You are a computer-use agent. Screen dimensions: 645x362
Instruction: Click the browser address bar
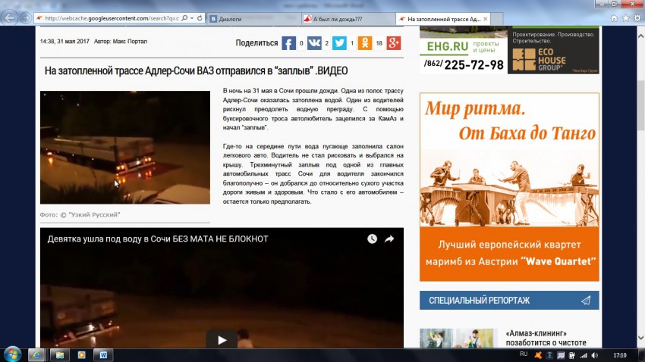pos(114,18)
